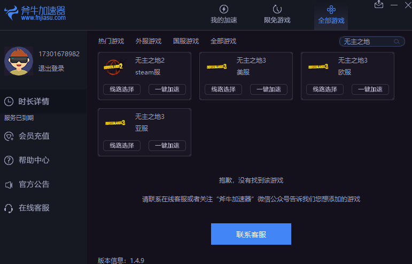412x264 pixels.
Task: Switch to the 限免游戏 tab
Action: (x=277, y=15)
